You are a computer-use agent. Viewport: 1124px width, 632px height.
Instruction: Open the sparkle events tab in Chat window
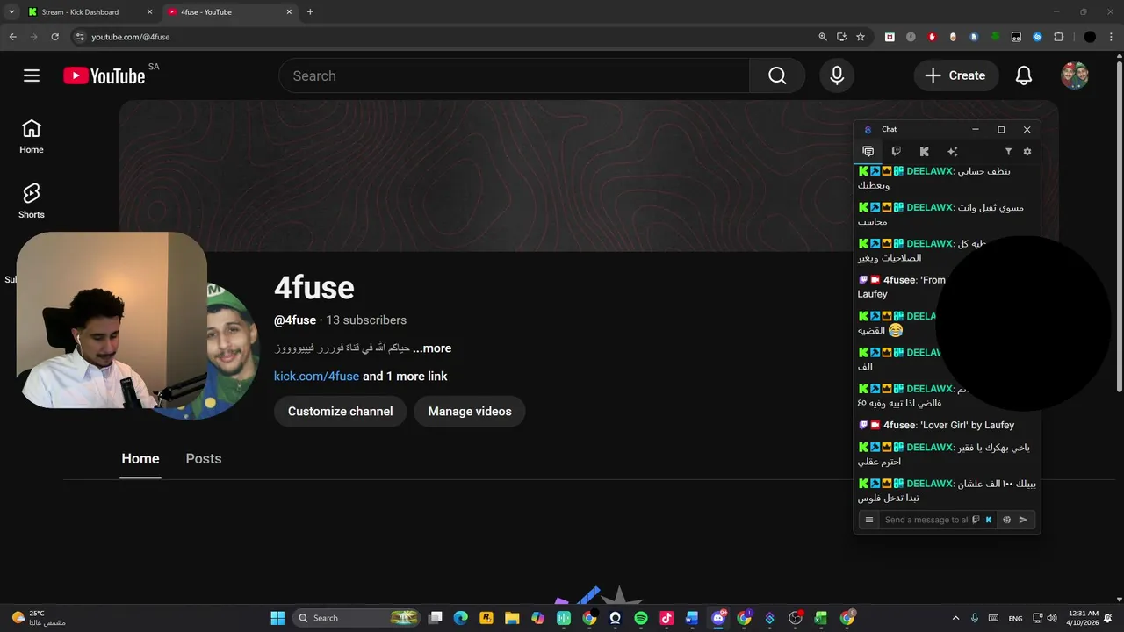coord(952,152)
